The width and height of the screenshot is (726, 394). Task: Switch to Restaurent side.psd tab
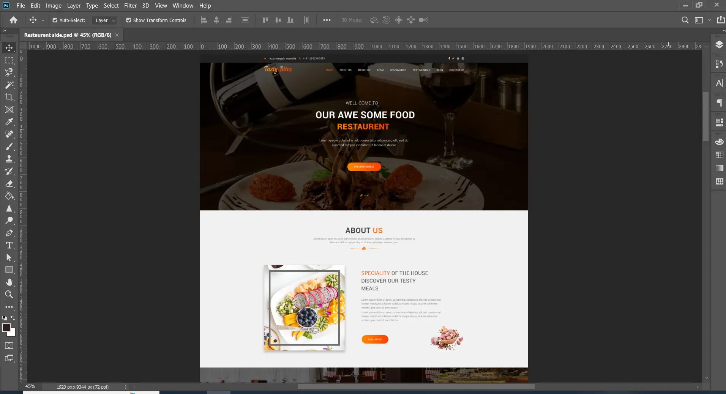[68, 35]
